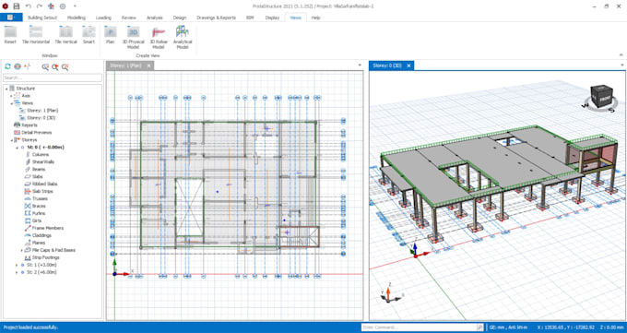Screen dimensions: 627x333
Task: Select the Purlins tree item
Action: (39, 213)
